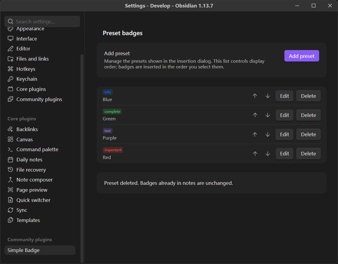Viewport: 338px width, 264px height.
Task: Click the Command palette terminal icon
Action: (x=10, y=149)
